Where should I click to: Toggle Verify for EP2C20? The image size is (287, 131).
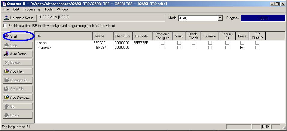(179, 43)
